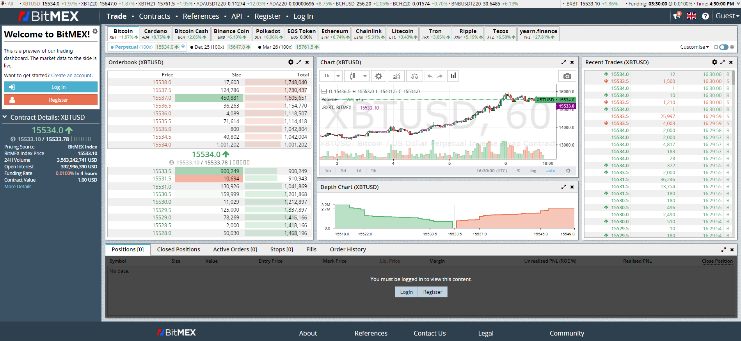Image resolution: width=741 pixels, height=341 pixels.
Task: Select grid layout icon next to Customise
Action: point(732,47)
